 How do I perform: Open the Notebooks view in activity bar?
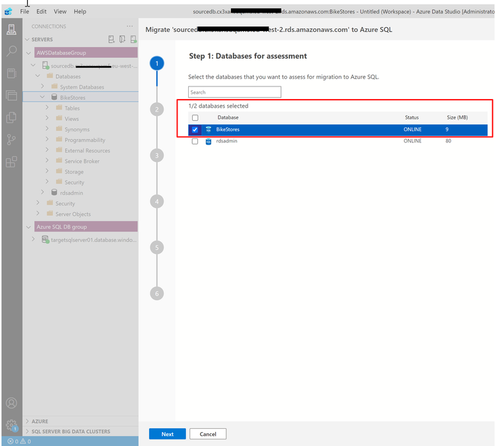click(x=11, y=73)
